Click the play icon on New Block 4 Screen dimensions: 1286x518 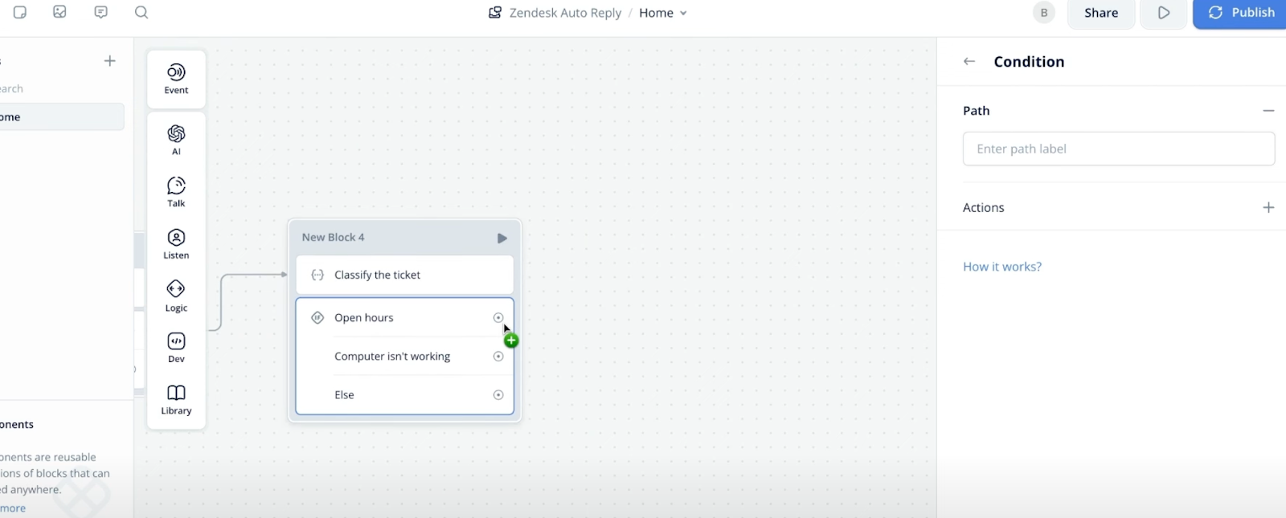pos(502,238)
